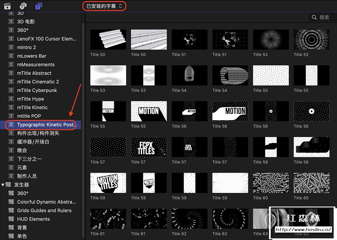Image resolution: width=337 pixels, height=240 pixels.
Task: Select the mTitle Abstract category
Action: [41, 73]
